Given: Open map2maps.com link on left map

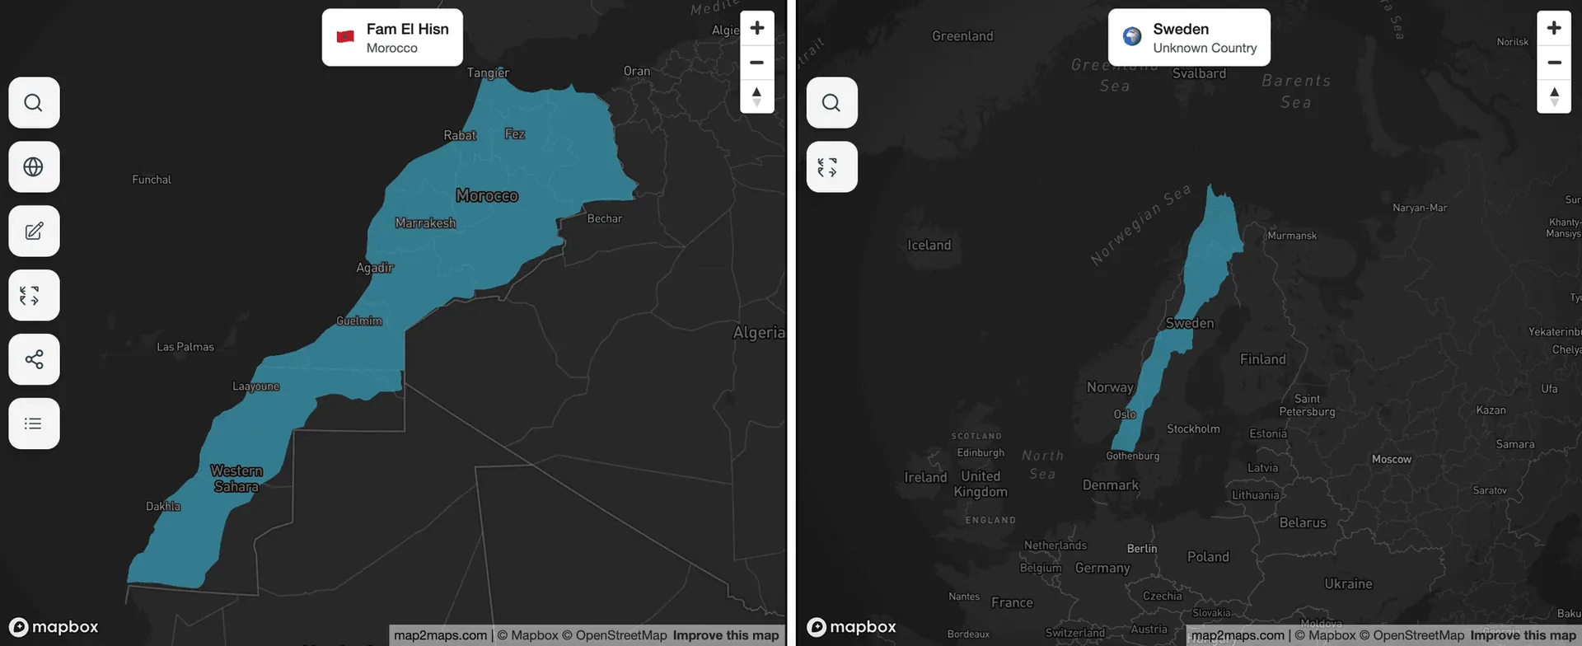Looking at the screenshot, I should 440,635.
